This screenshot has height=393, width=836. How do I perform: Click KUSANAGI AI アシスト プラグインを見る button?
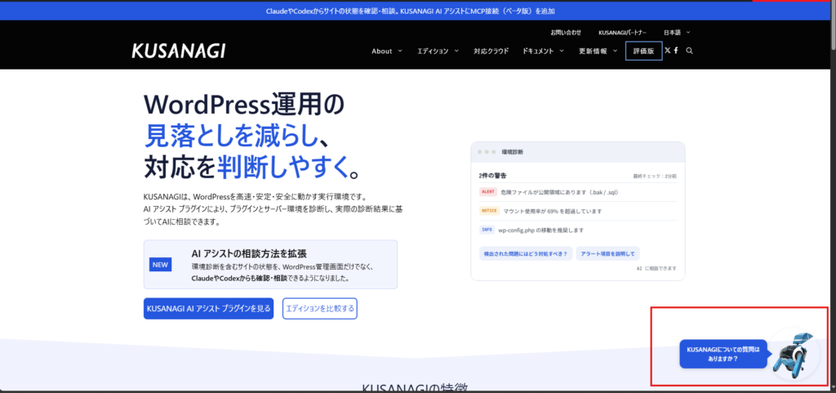[x=208, y=308]
